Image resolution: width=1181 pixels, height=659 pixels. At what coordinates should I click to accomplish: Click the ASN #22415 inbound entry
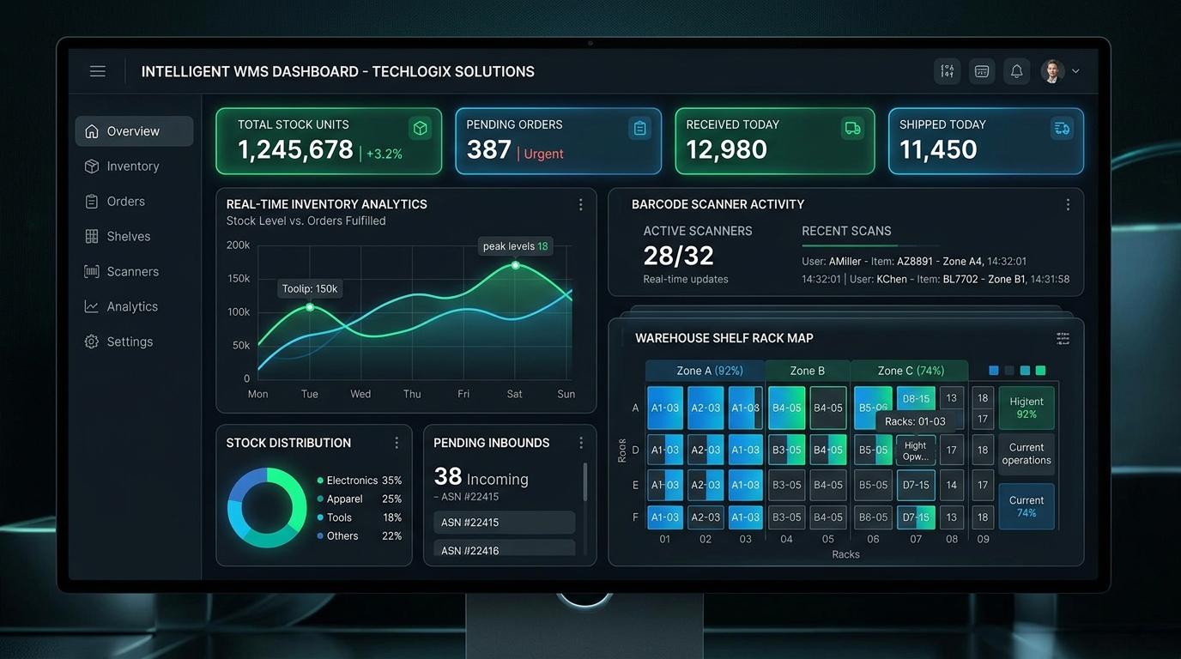point(505,523)
